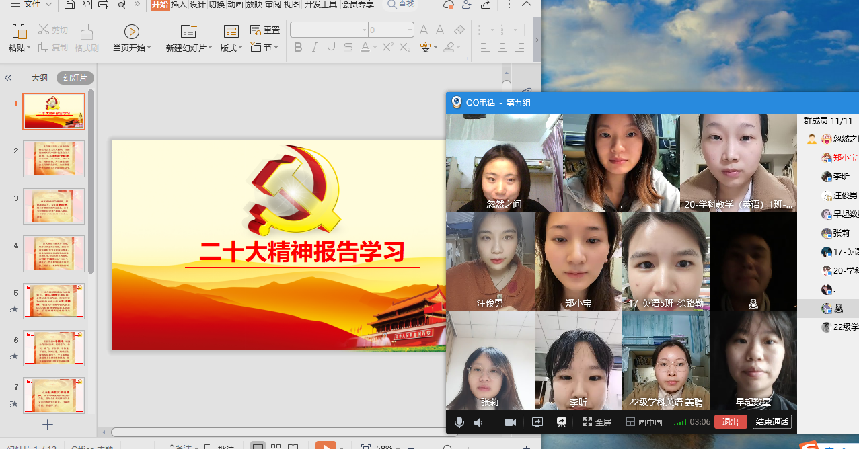Toggle the speaker volume in QQ call
The image size is (859, 449).
point(479,422)
